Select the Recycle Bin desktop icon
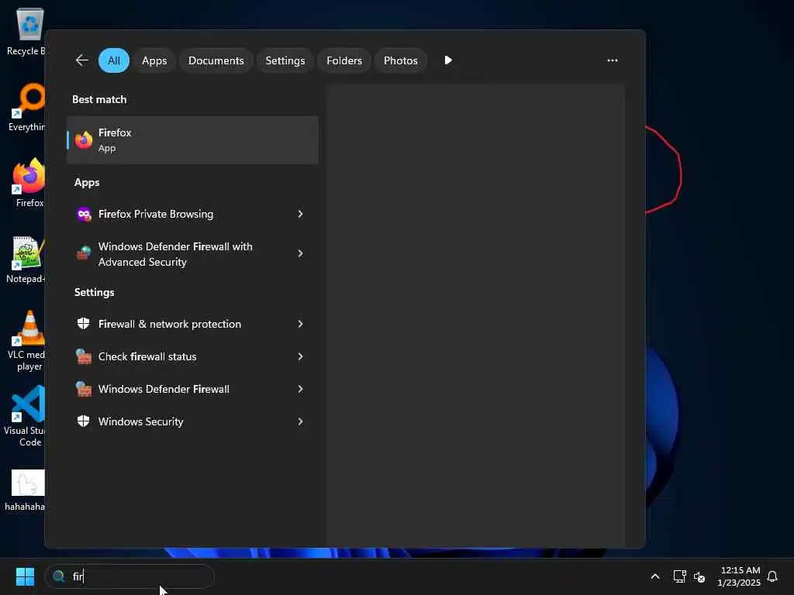Screen dimensions: 794x595 pos(26,32)
